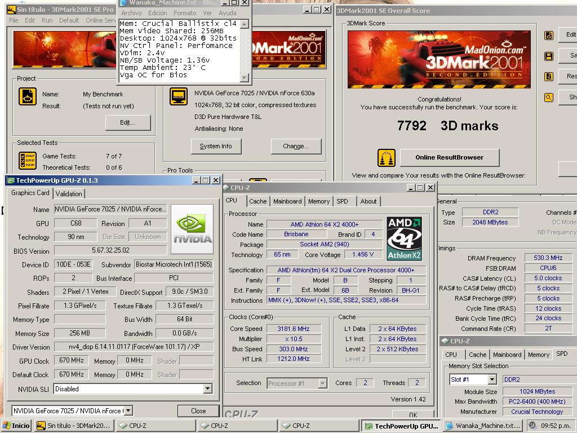The width and height of the screenshot is (577, 433).
Task: Click the Online ResultBrowser button
Action: coord(449,158)
